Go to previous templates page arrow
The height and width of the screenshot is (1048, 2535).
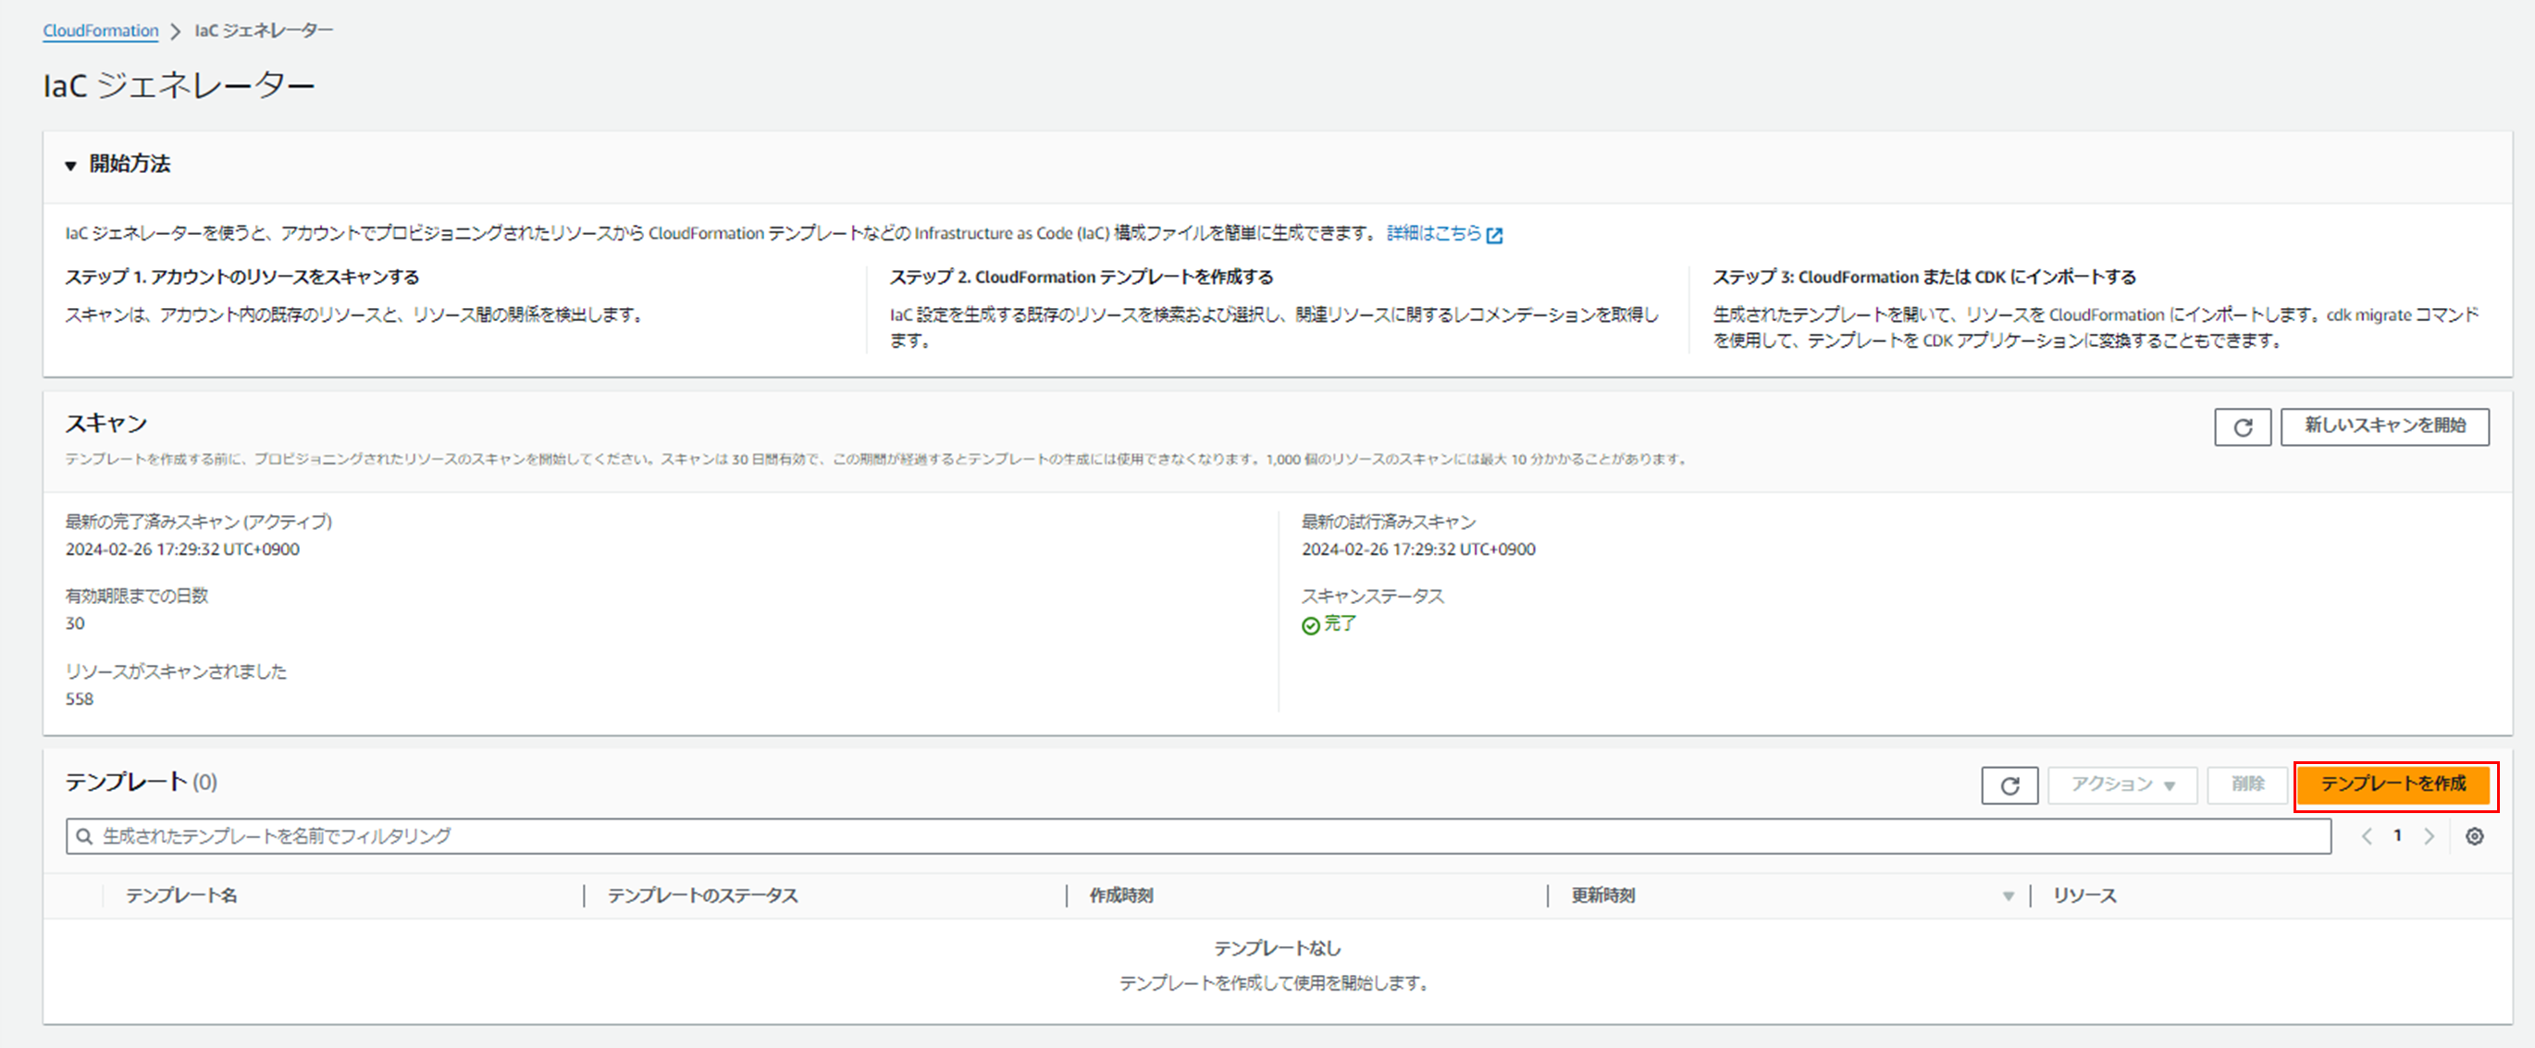2367,836
